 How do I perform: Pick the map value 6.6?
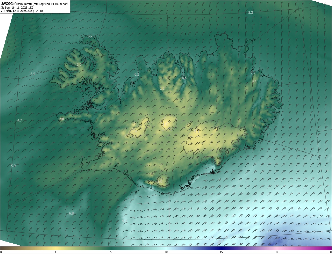click(x=184, y=78)
